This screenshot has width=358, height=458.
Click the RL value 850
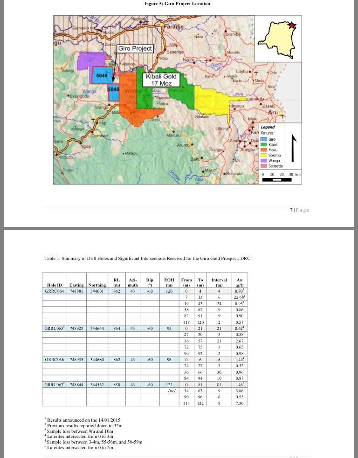(x=117, y=385)
